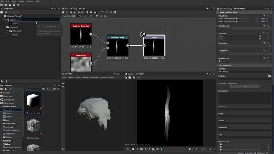The image size is (274, 154).
Task: Open the Edit menu
Action: pyautogui.click(x=8, y=1)
